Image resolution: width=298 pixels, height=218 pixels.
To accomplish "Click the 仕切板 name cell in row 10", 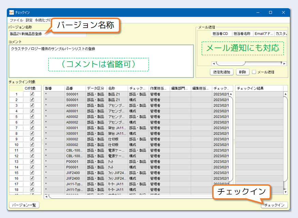I will [117, 145].
